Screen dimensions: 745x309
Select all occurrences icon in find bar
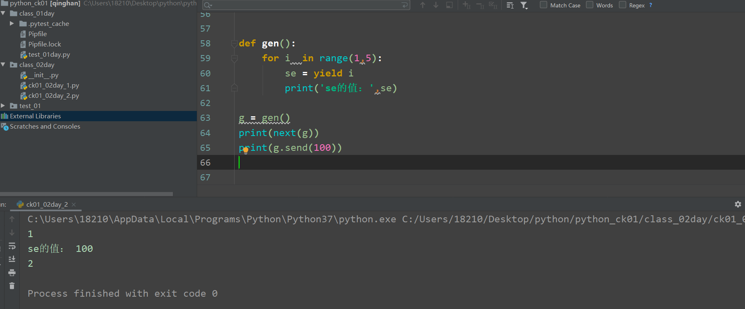pyautogui.click(x=493, y=5)
